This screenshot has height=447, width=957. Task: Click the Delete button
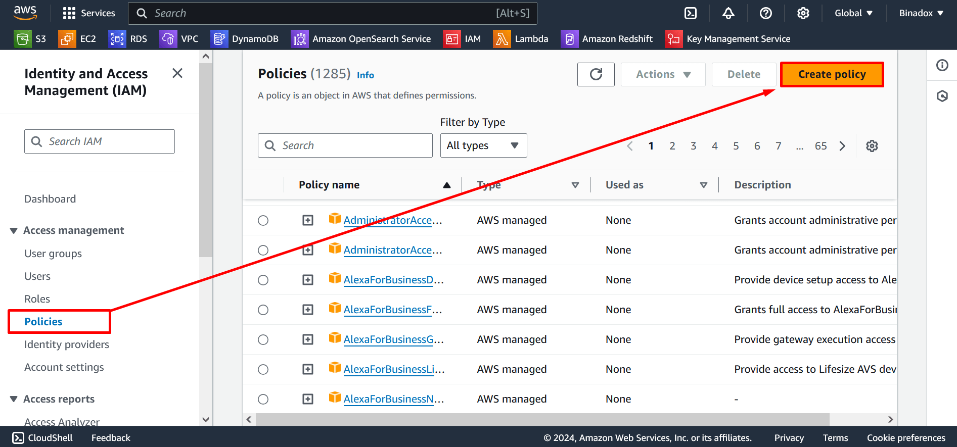point(744,74)
